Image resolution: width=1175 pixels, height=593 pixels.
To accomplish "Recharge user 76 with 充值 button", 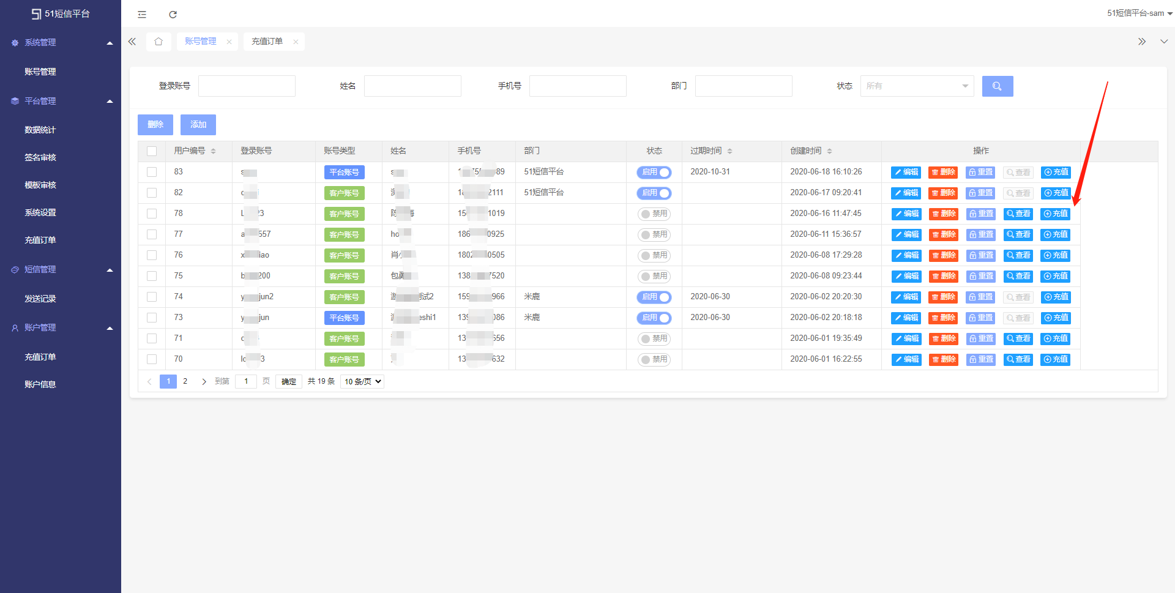I will tap(1056, 256).
